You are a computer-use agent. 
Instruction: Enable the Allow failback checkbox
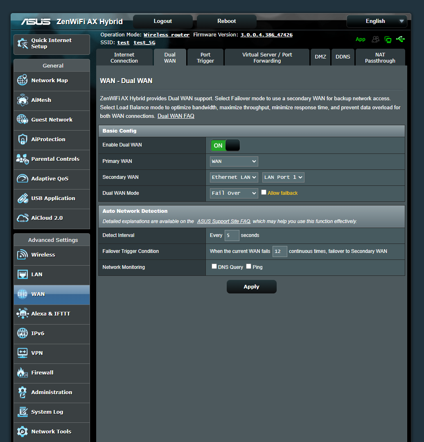(264, 192)
